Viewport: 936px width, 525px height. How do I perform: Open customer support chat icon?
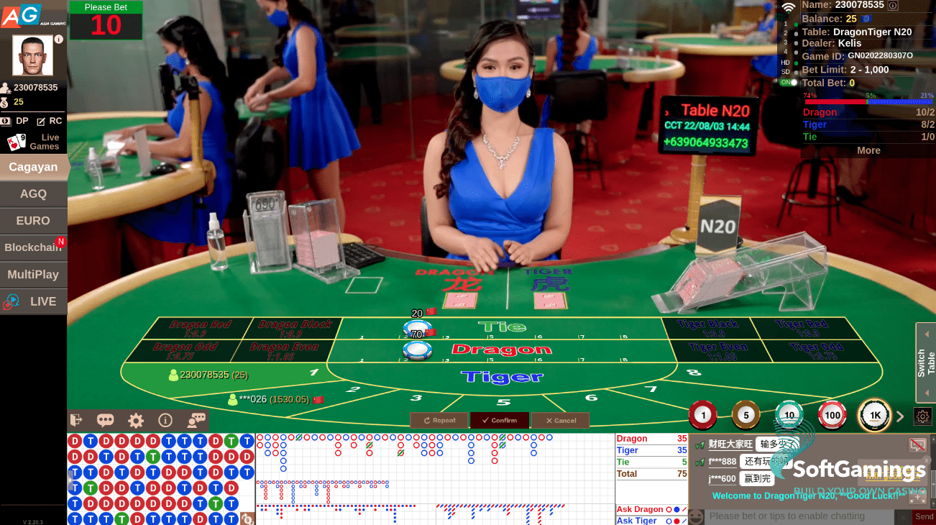tap(196, 421)
